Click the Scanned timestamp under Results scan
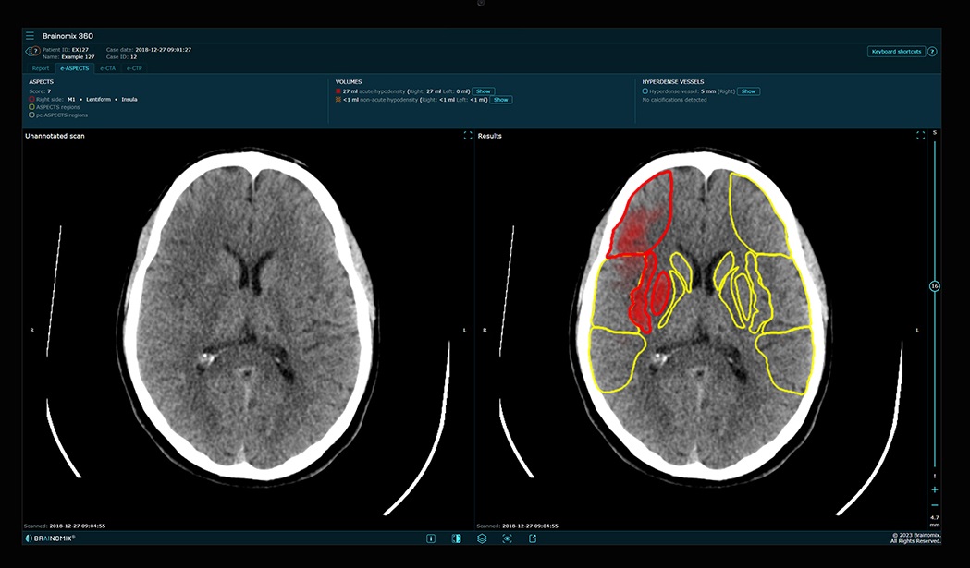This screenshot has width=970, height=568. [x=517, y=526]
